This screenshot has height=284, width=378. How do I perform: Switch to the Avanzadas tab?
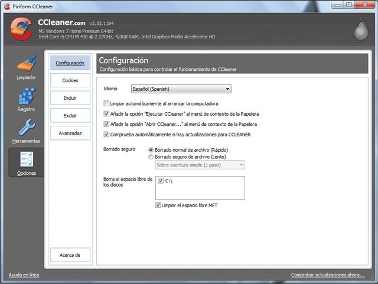click(70, 133)
